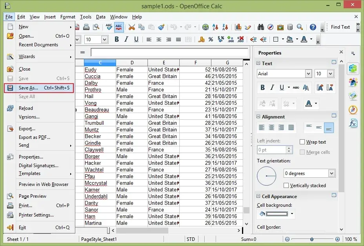Collapse the Alignment section
364x246 pixels.
258,117
